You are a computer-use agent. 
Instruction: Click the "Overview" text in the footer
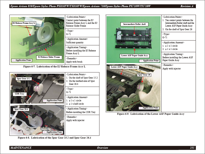pos(102,148)
